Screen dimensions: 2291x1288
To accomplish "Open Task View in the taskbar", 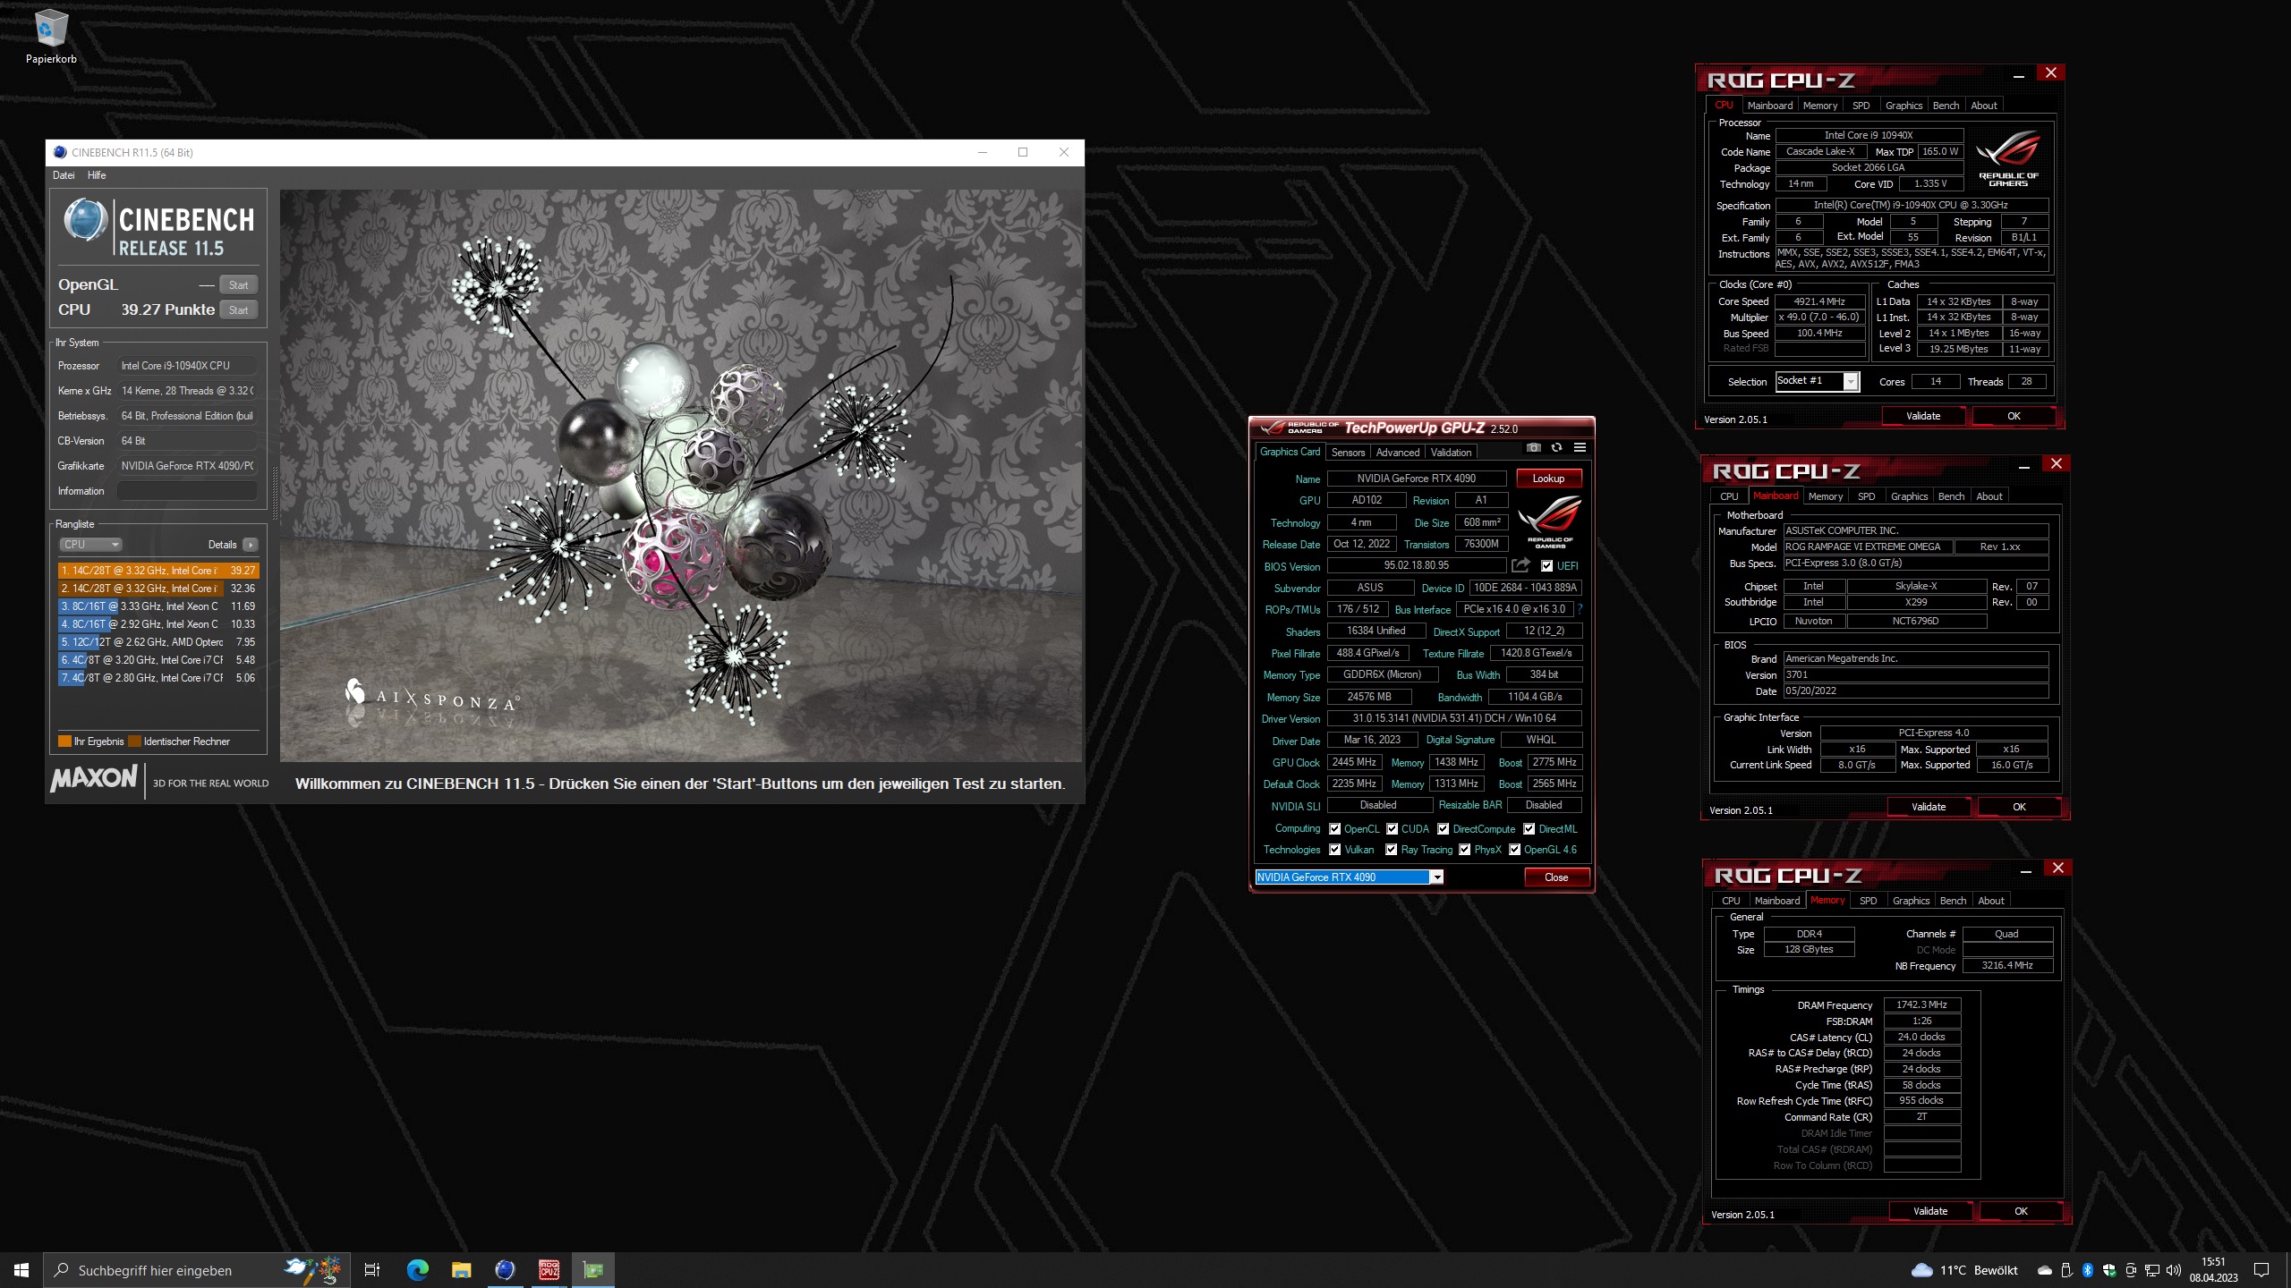I will [x=372, y=1270].
